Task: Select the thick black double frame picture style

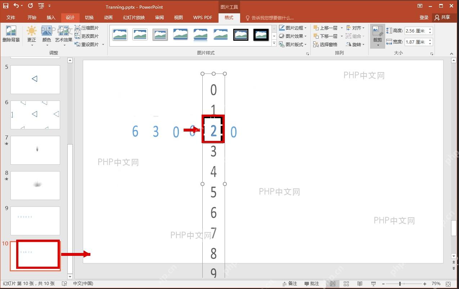Action: [241, 35]
